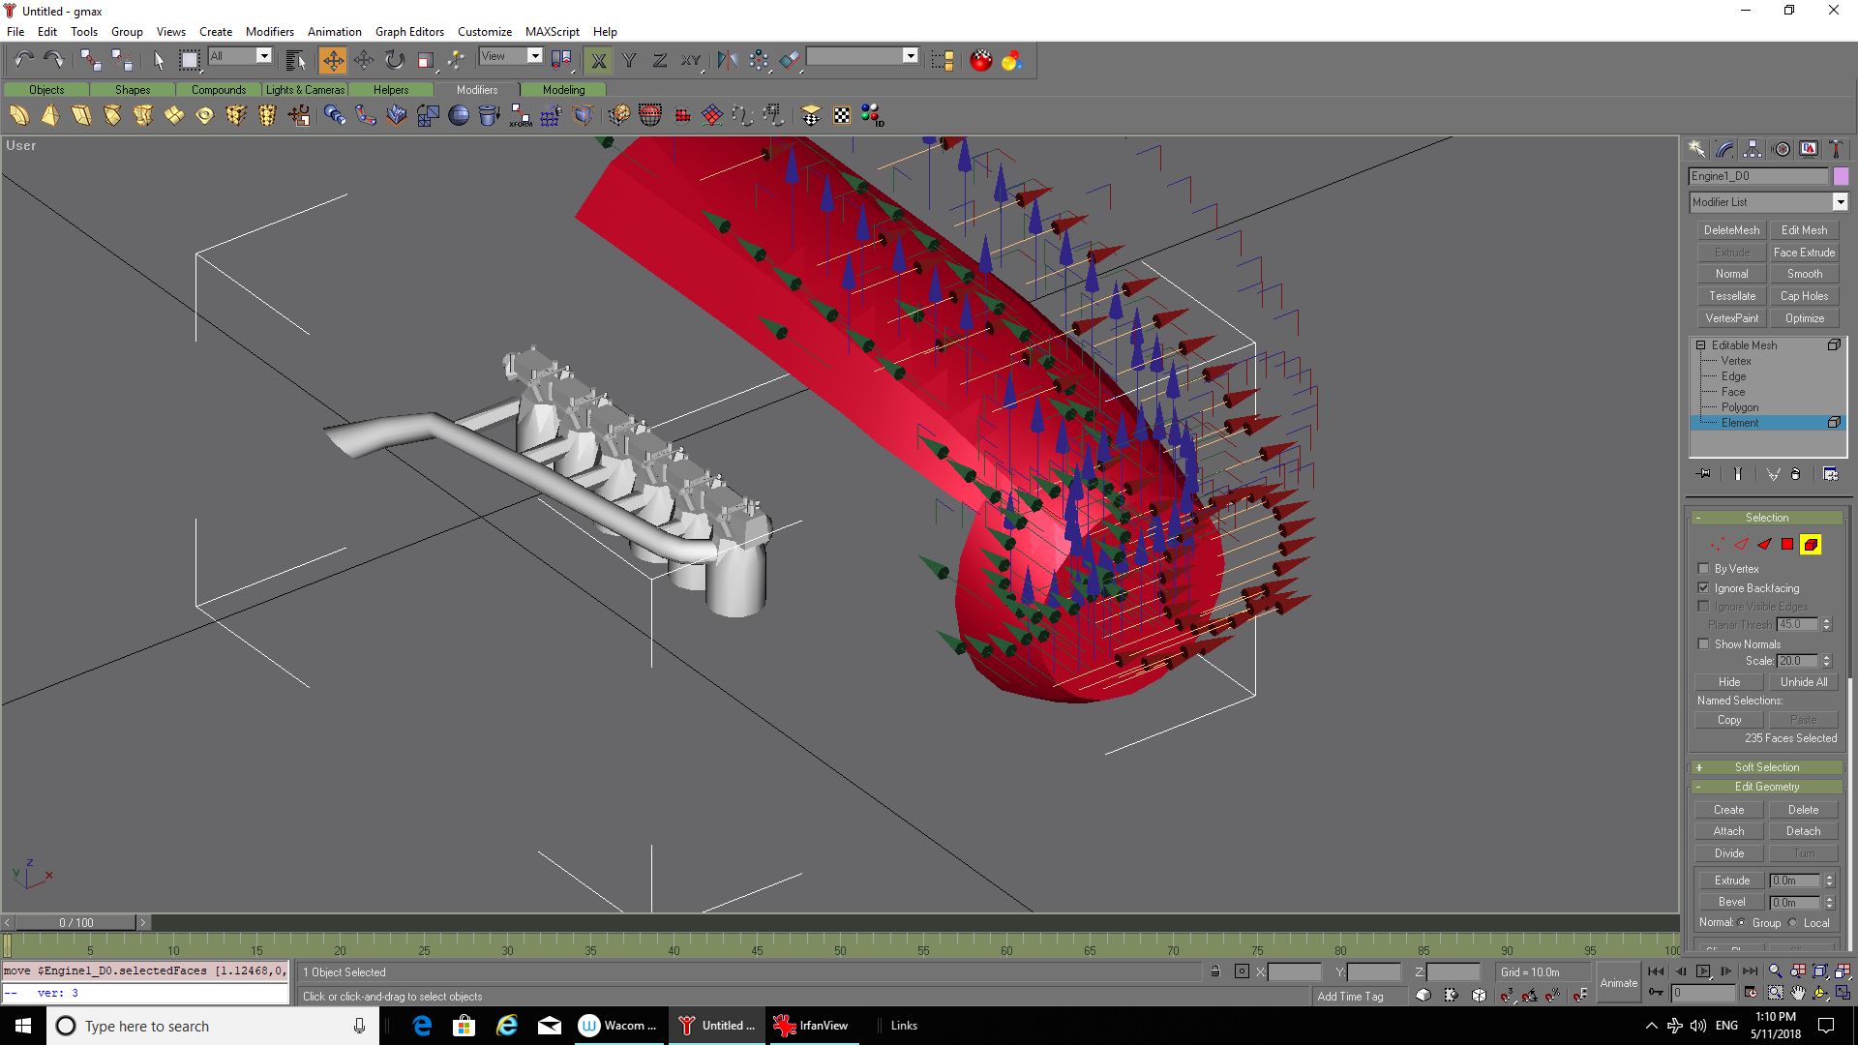Click the Undo arrow icon

[x=23, y=60]
